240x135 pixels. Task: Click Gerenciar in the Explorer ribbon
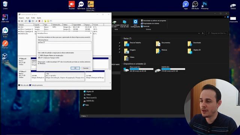[145, 26]
